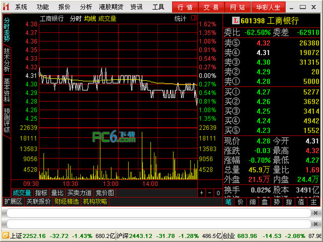The height and width of the screenshot is (242, 323).
Task: Click the plus zoom button under the chart
Action: 201,193
